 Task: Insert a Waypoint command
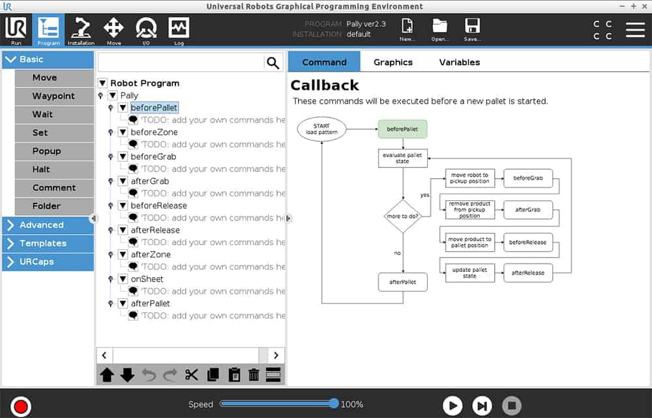click(55, 96)
